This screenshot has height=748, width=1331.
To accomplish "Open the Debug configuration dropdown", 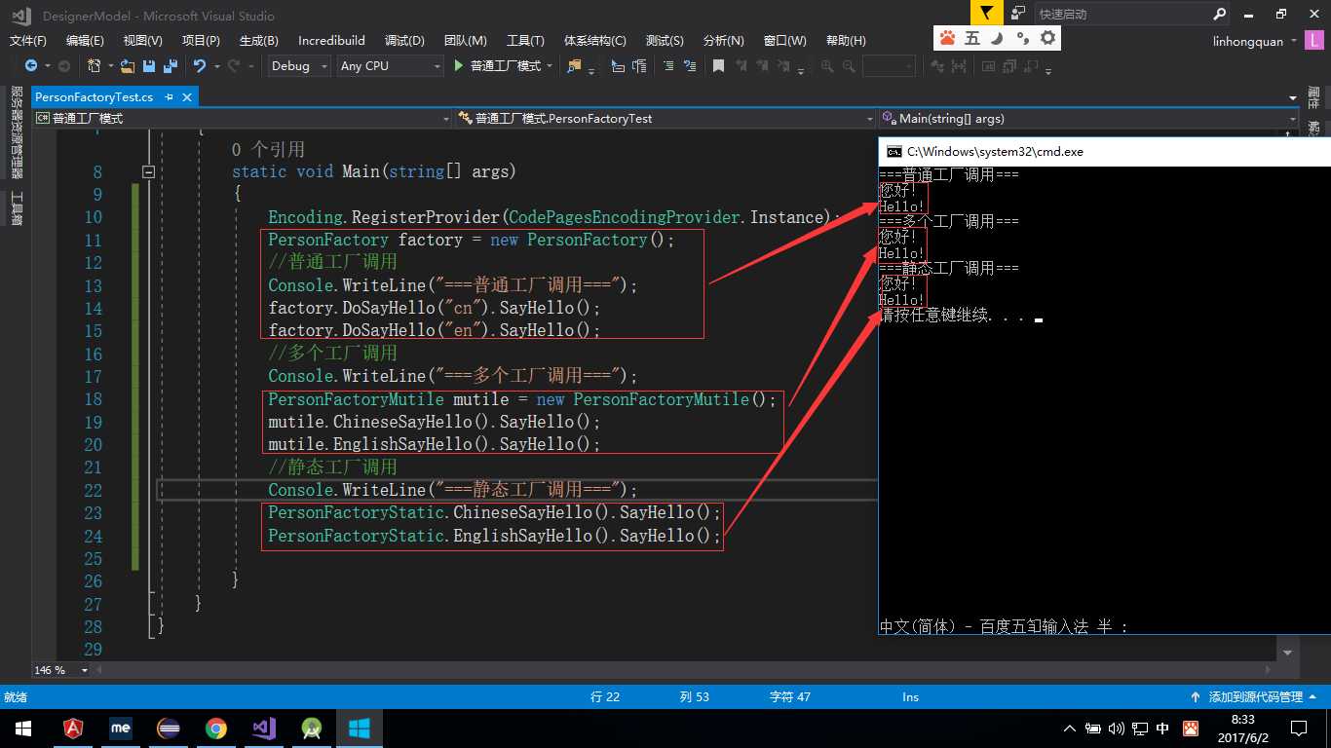I will (x=300, y=66).
